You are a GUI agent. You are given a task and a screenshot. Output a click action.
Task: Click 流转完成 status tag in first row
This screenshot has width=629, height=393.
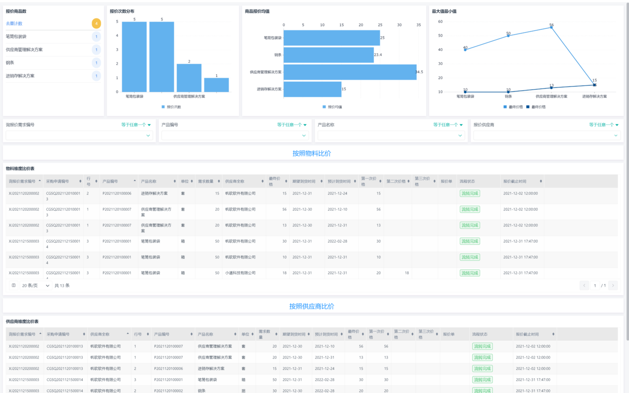coord(470,193)
